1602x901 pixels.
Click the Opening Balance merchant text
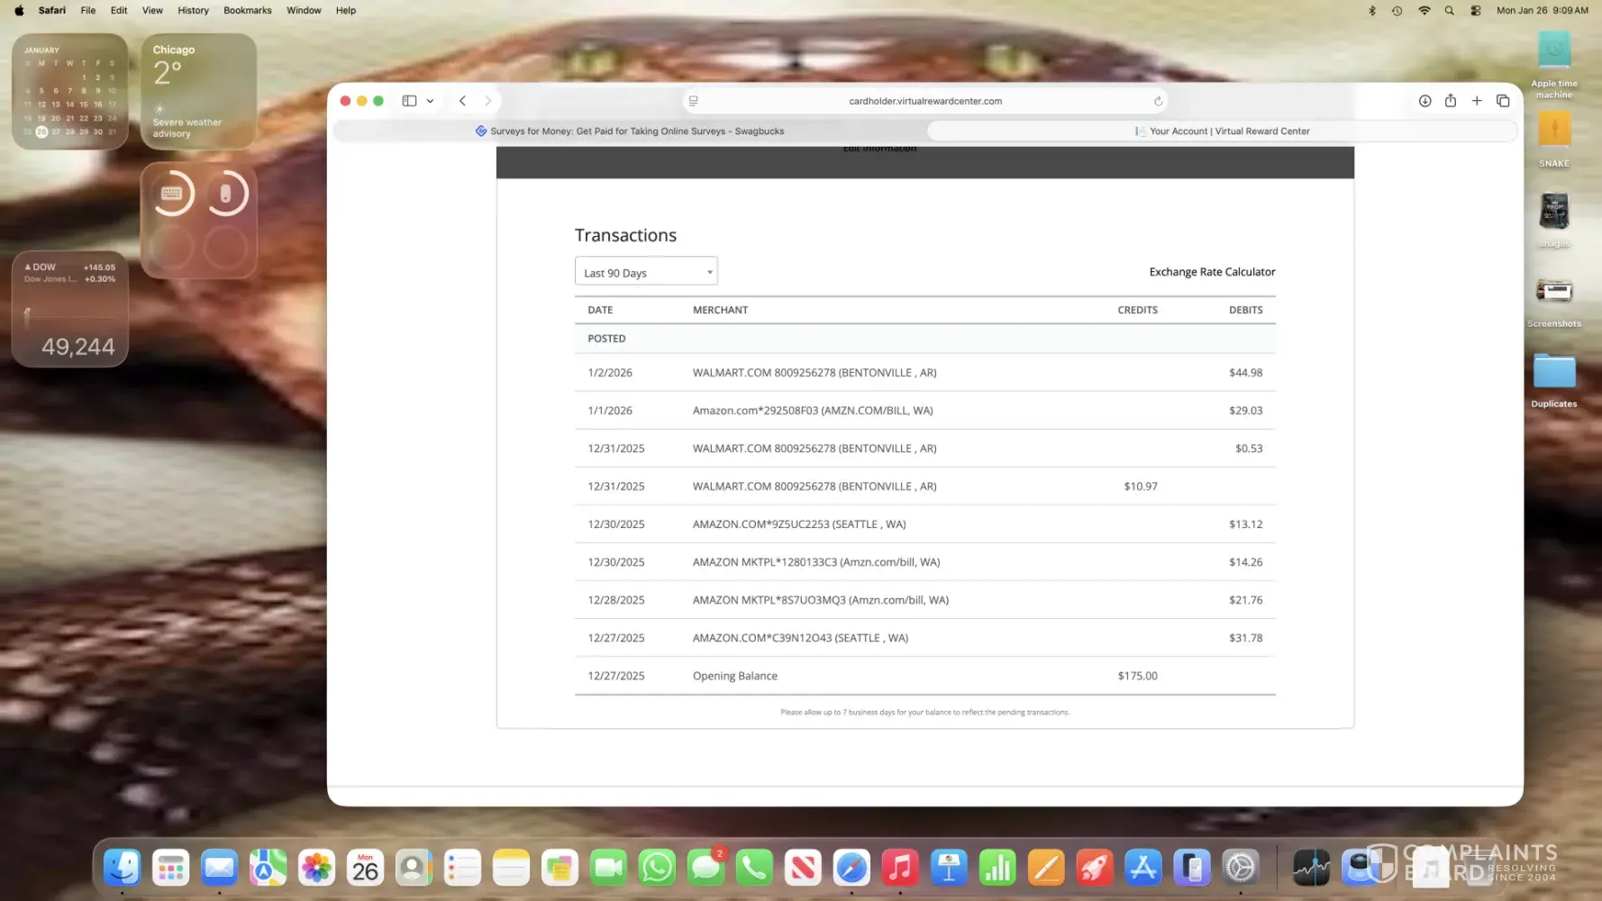click(734, 676)
